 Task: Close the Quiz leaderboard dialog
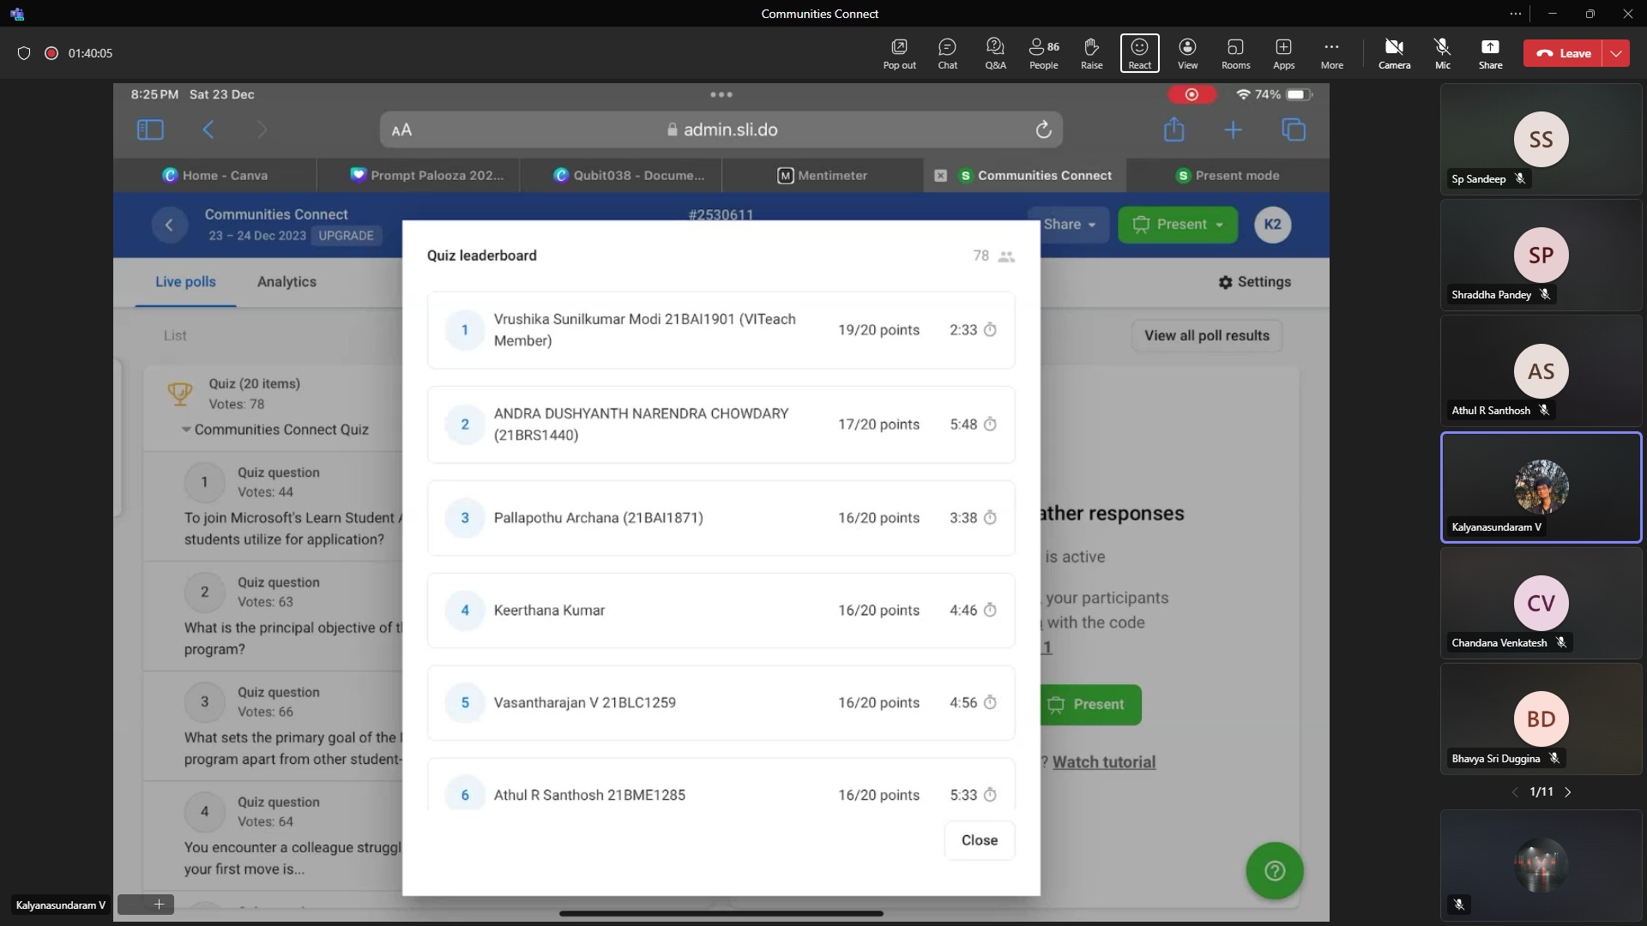pos(979,840)
